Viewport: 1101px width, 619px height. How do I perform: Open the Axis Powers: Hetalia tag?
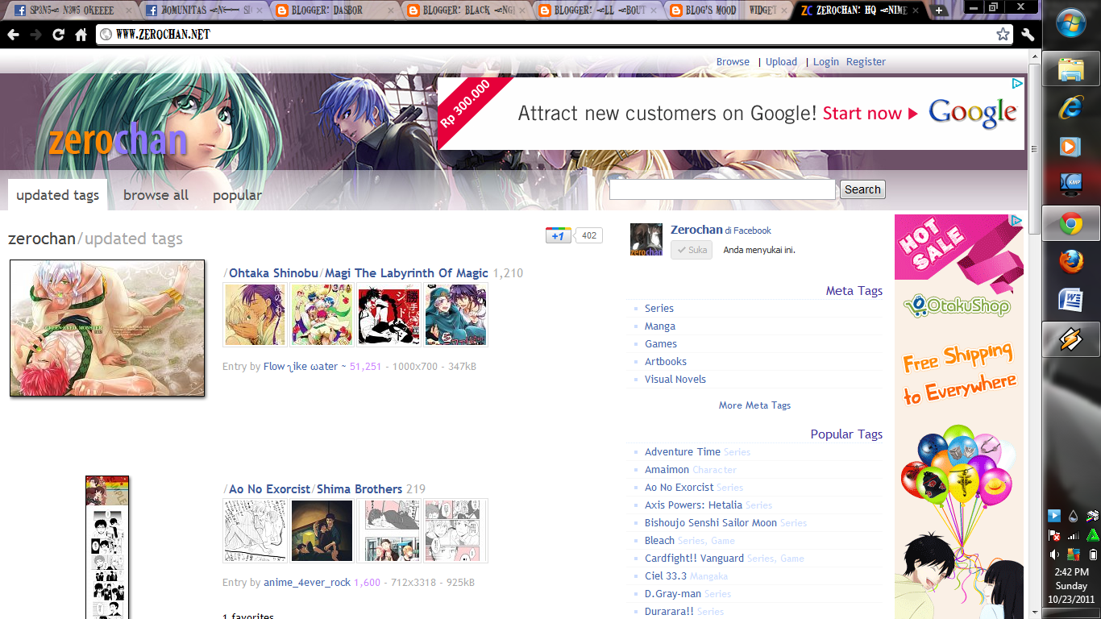point(693,505)
